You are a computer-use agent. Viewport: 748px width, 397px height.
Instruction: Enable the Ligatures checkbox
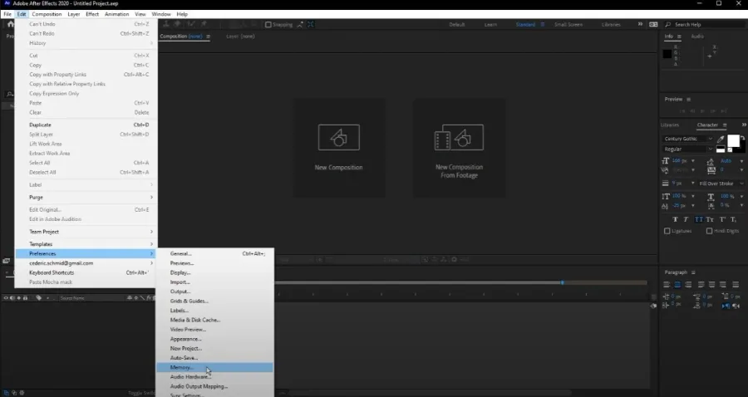[x=667, y=231]
